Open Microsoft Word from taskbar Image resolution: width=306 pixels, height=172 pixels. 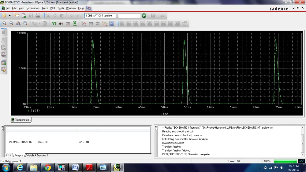pos(75,167)
